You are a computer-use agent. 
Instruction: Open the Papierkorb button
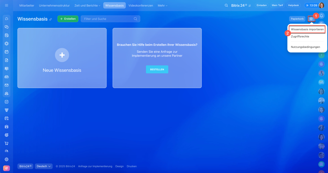(297, 19)
